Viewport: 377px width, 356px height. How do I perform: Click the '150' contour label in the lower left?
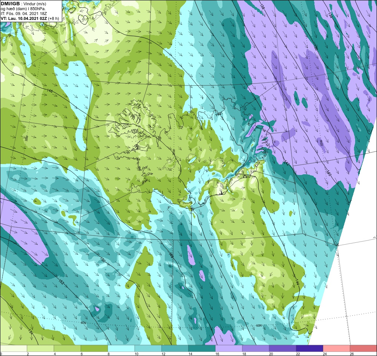(x=103, y=260)
